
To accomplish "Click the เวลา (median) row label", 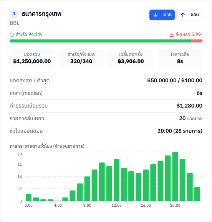I will pyautogui.click(x=26, y=93).
